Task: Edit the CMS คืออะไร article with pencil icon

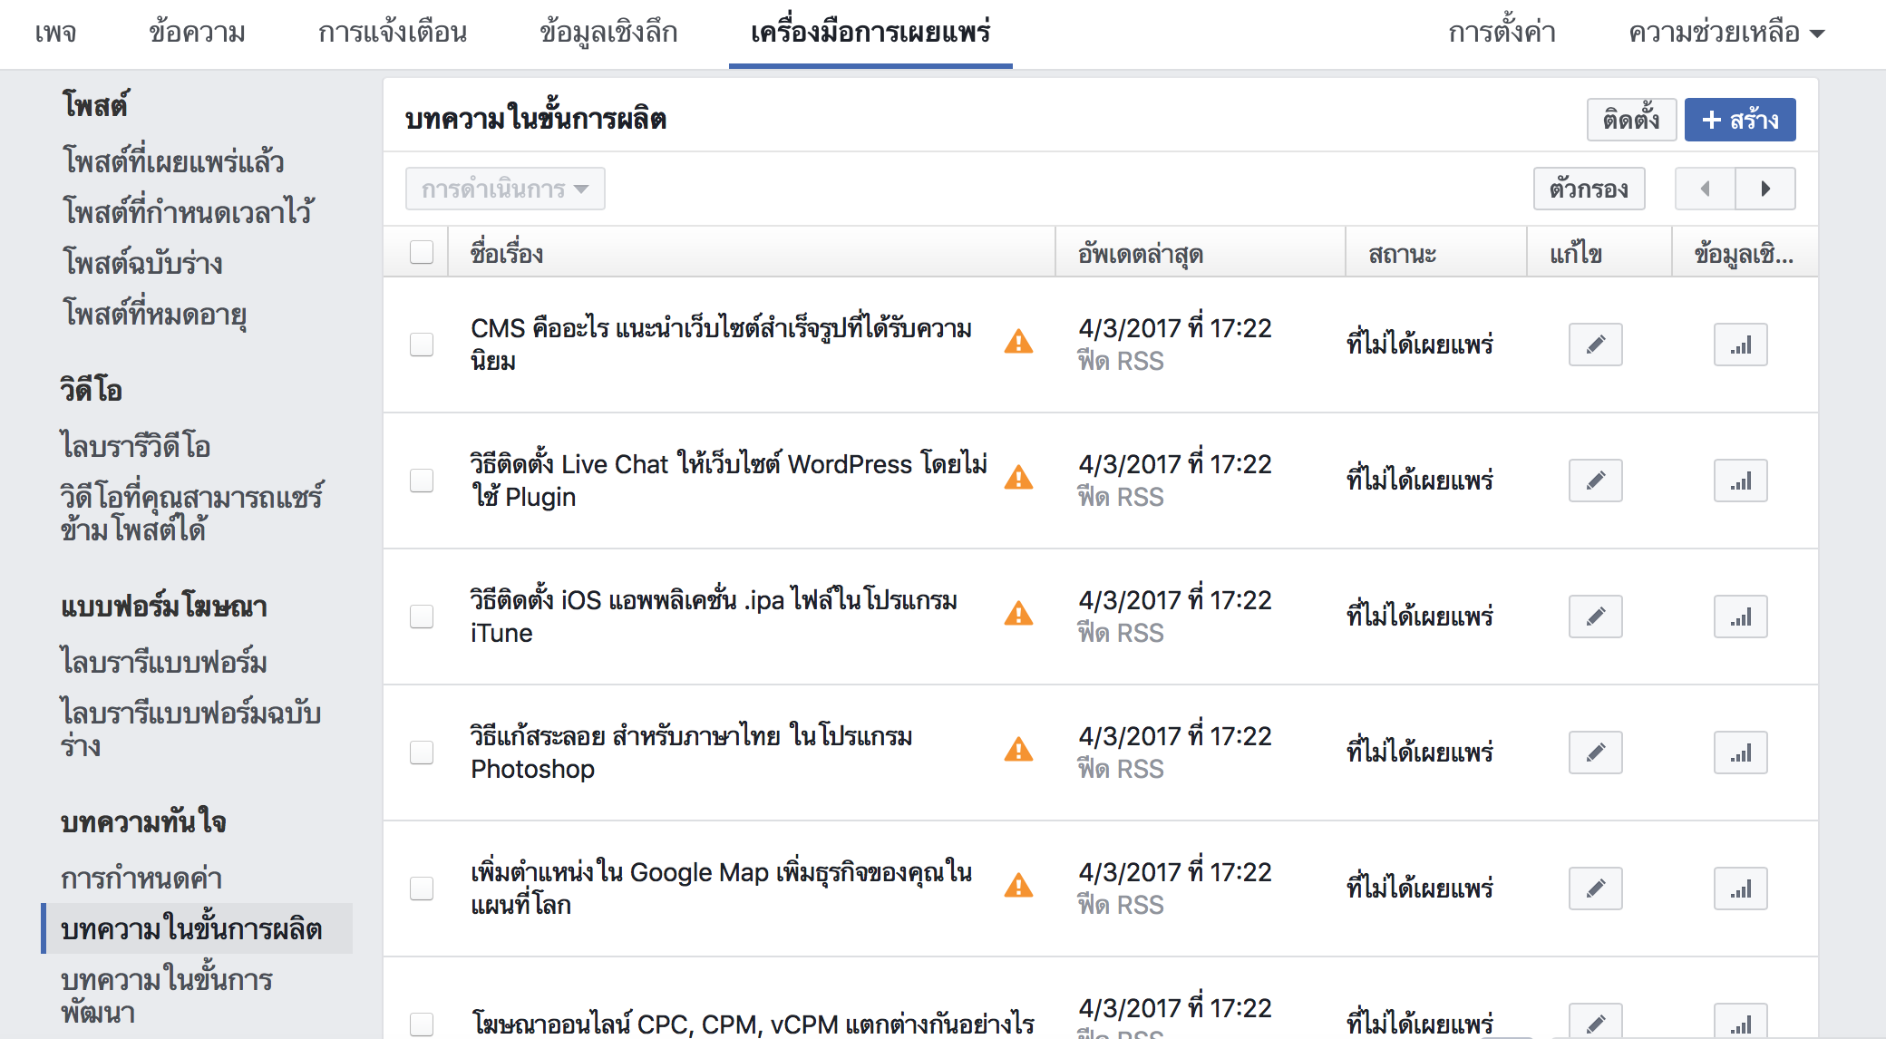Action: pyautogui.click(x=1595, y=345)
